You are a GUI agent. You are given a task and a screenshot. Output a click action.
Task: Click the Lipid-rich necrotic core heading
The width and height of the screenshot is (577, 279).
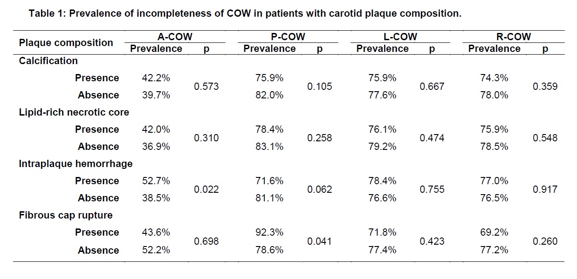click(x=74, y=112)
